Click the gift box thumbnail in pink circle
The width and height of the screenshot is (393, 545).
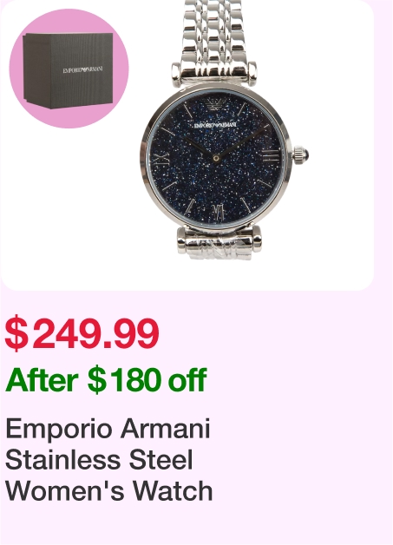coord(69,69)
